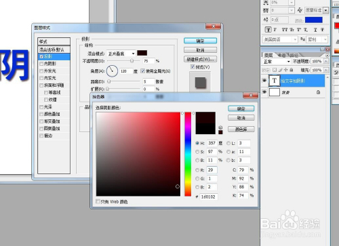Click the angle dial in Layer Style

[x=112, y=71]
